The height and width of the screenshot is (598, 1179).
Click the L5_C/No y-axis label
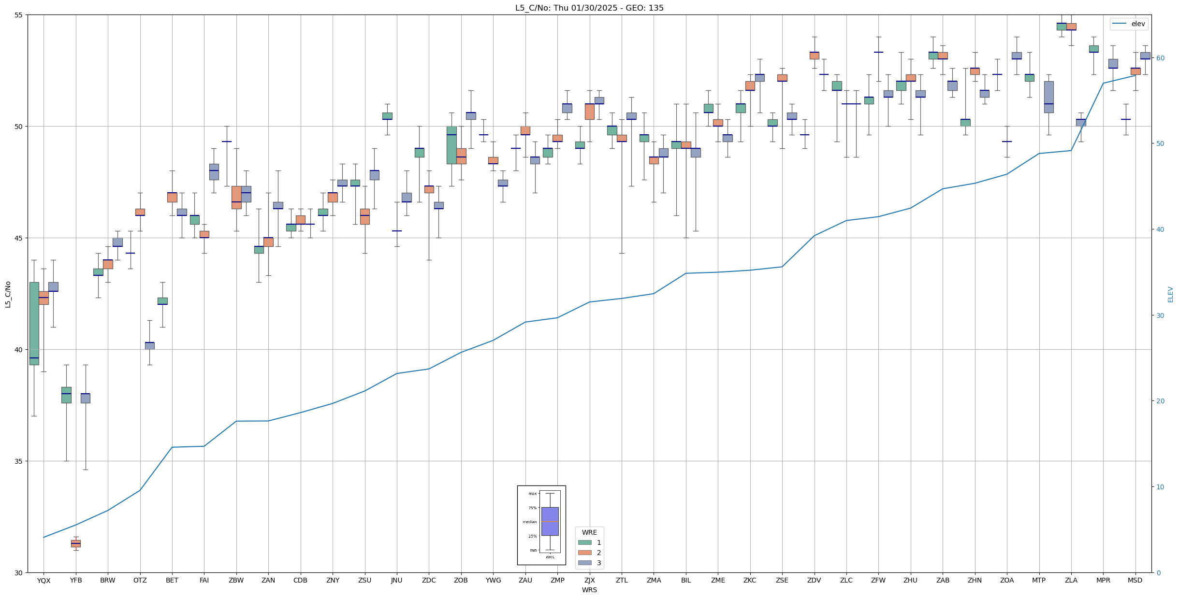(x=8, y=294)
